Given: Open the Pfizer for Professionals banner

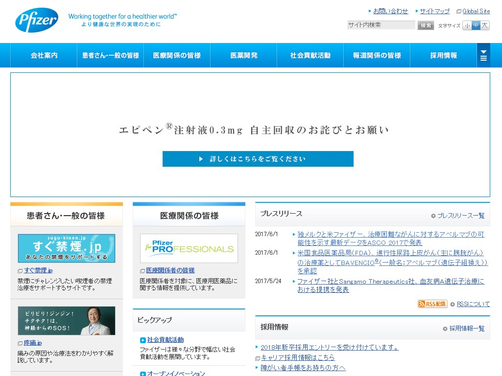Looking at the screenshot, I should pos(189,248).
